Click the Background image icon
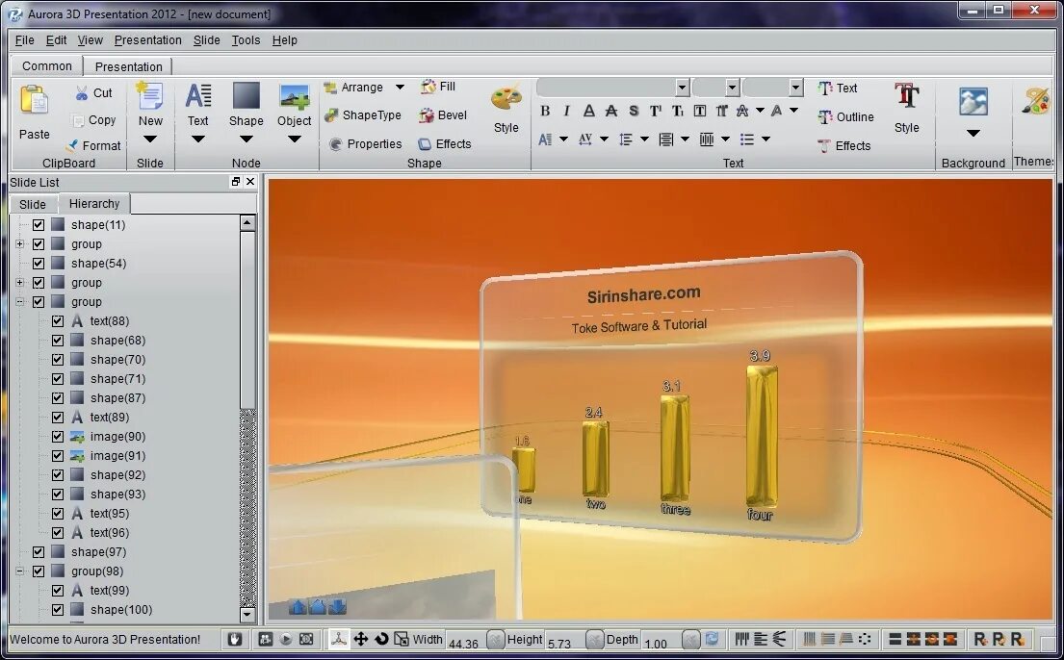This screenshot has width=1064, height=660. (x=973, y=102)
